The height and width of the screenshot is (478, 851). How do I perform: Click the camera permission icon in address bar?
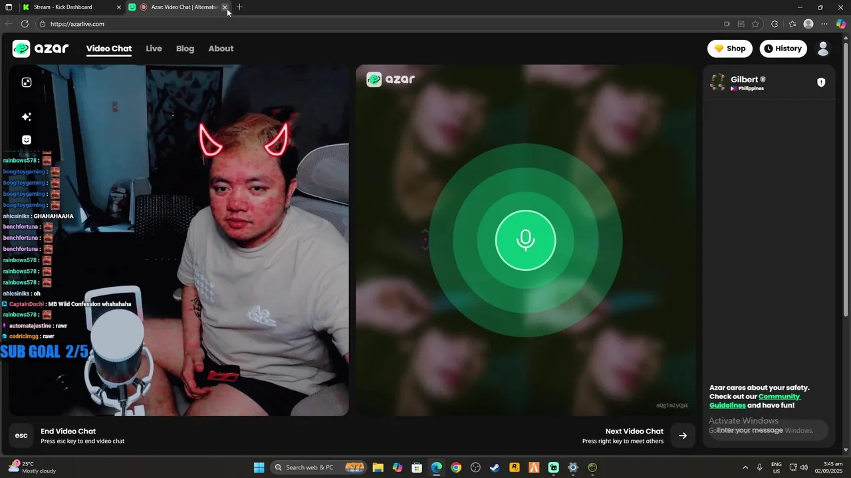727,24
